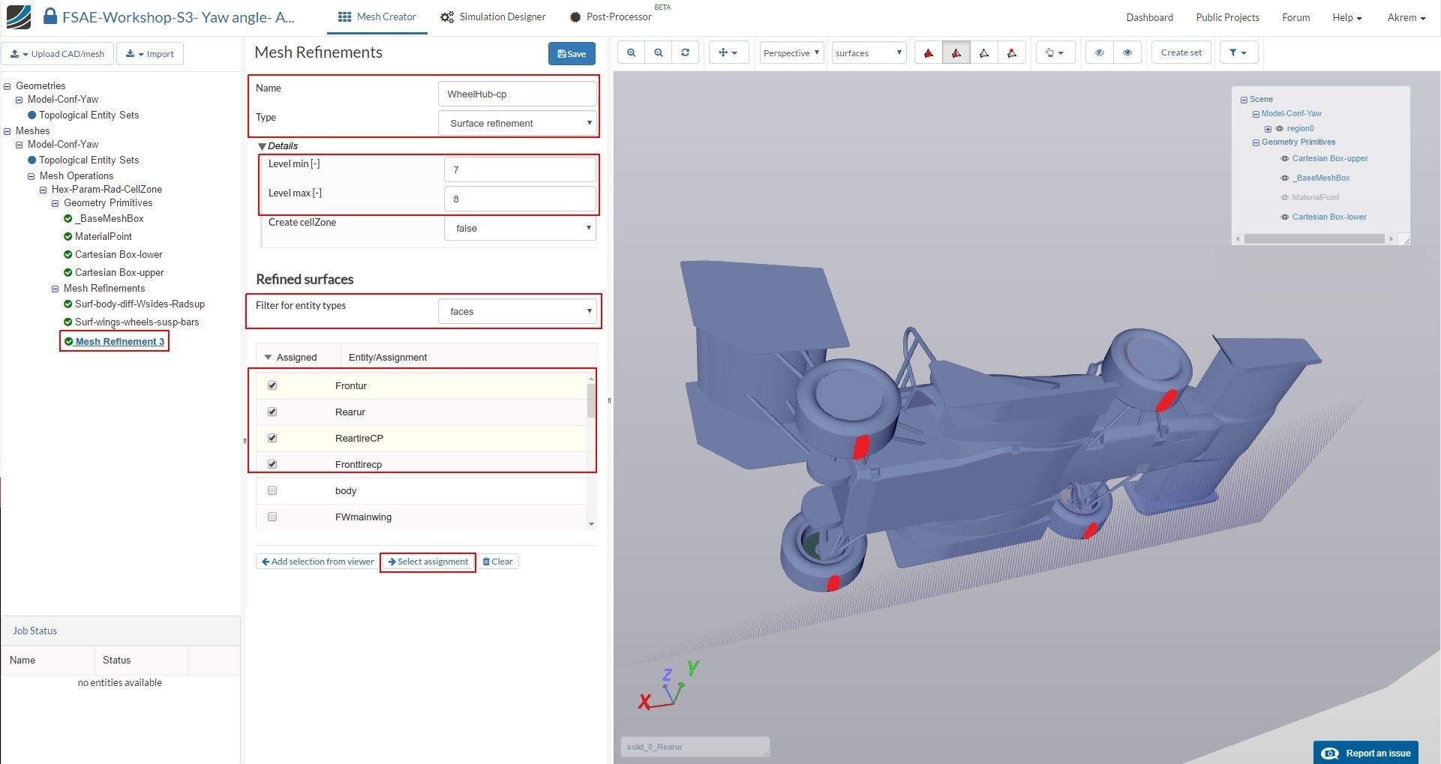
Task: Open the Post-Processor tab
Action: pyautogui.click(x=611, y=17)
